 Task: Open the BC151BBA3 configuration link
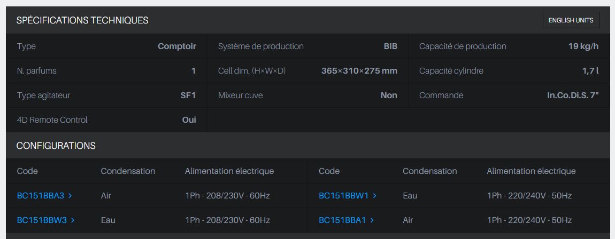[x=41, y=196]
